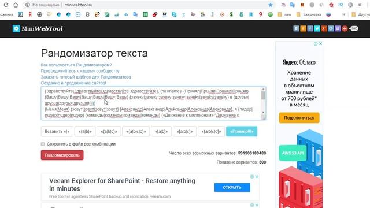Click the address bar URL miniwebtool.ru
The image size is (370, 208).
(79, 5)
